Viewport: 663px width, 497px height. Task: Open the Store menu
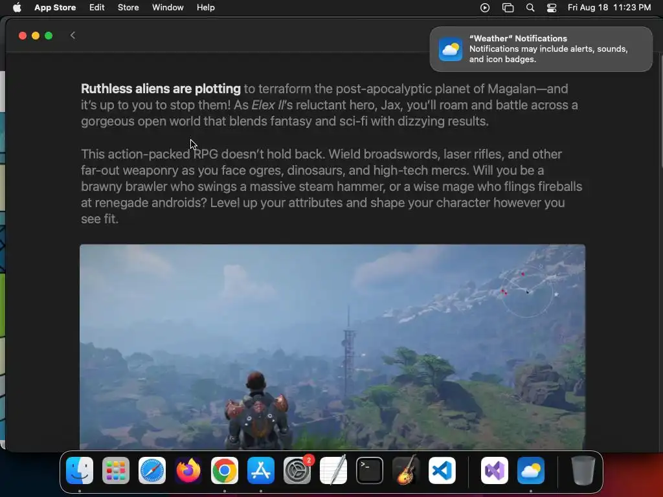(128, 8)
